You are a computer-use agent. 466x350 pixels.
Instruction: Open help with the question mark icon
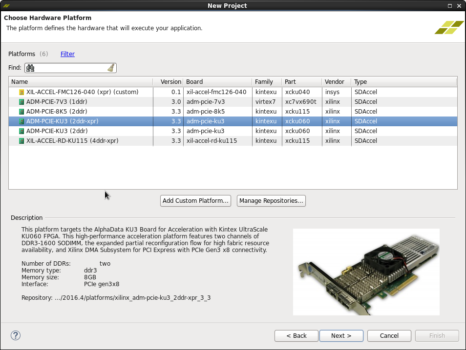tap(16, 335)
